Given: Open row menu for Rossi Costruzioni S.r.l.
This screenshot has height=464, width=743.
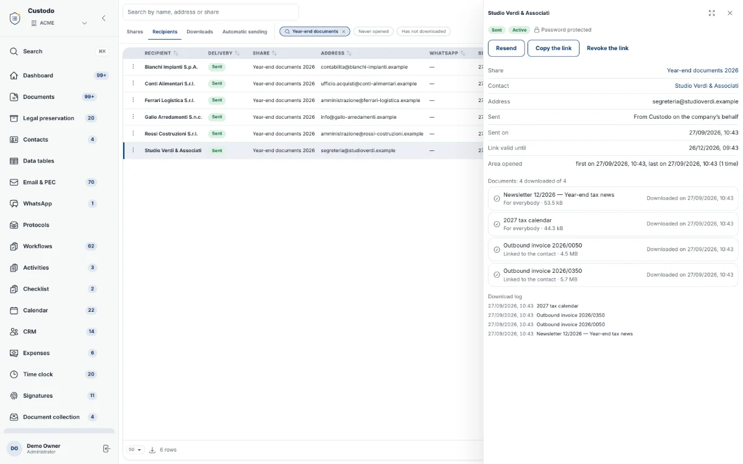Looking at the screenshot, I should (x=133, y=134).
